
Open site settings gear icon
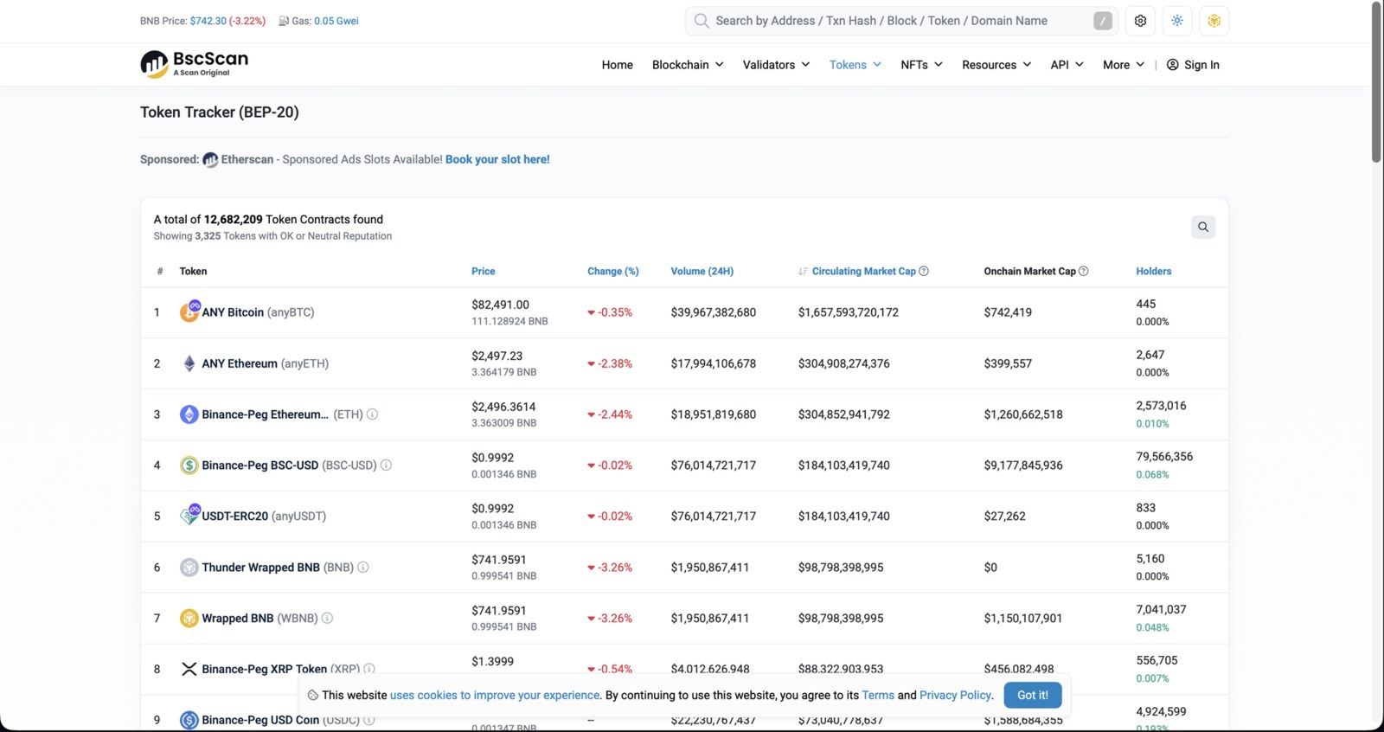tap(1140, 21)
